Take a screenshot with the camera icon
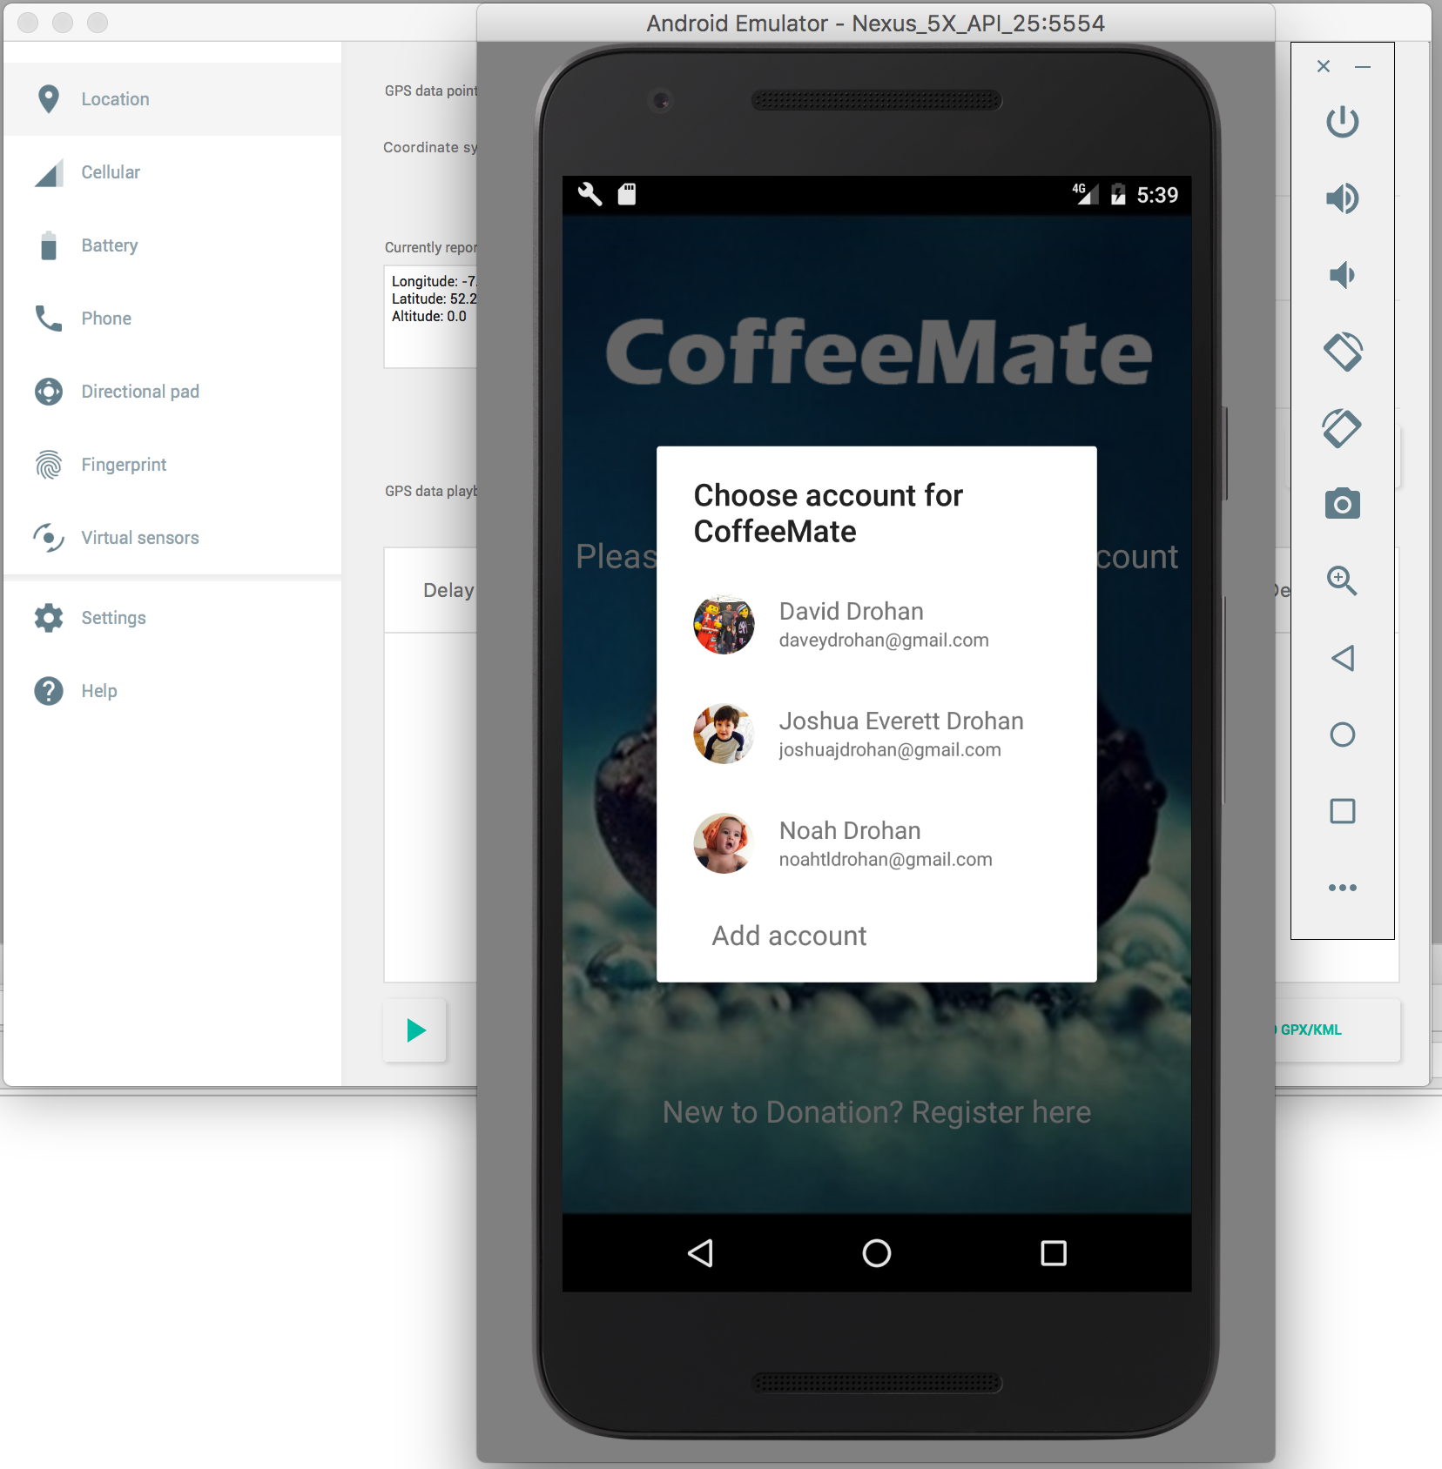The height and width of the screenshot is (1469, 1442). coord(1342,504)
